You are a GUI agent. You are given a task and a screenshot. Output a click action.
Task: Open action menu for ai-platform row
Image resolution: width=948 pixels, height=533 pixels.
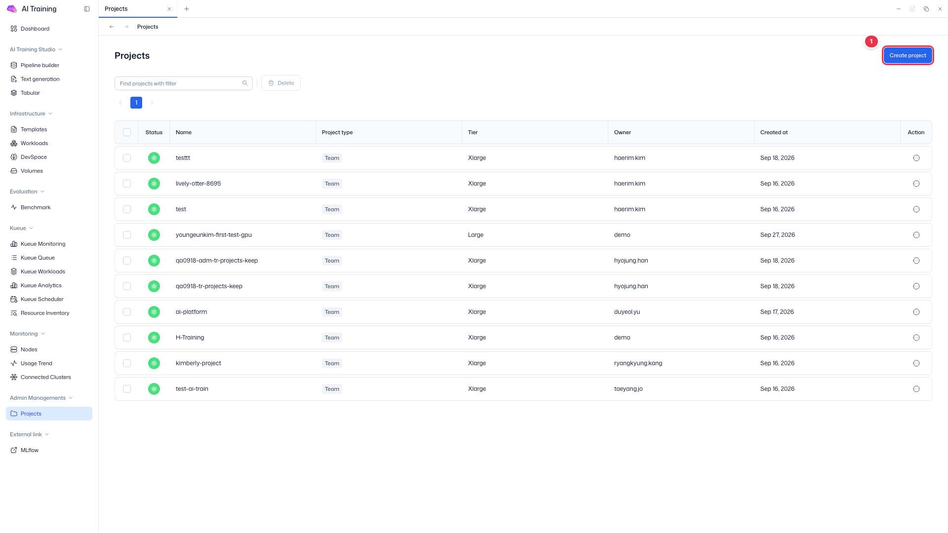point(916,312)
